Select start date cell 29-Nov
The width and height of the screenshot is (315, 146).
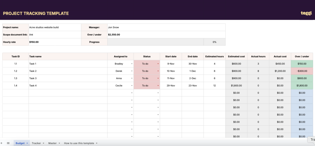[171, 85]
